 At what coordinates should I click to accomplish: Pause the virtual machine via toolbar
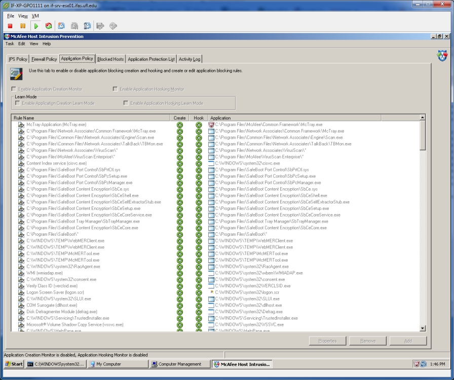pos(23,26)
